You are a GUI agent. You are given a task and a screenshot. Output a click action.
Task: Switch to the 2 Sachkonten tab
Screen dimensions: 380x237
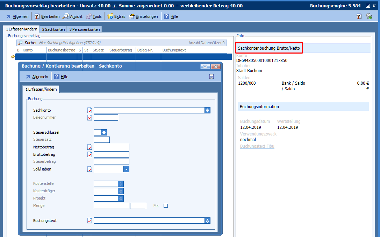tap(53, 29)
